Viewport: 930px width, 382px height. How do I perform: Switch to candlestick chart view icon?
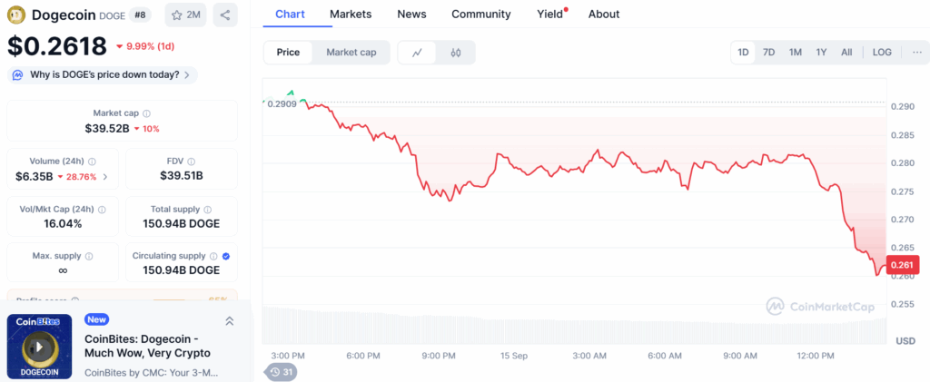pyautogui.click(x=456, y=53)
